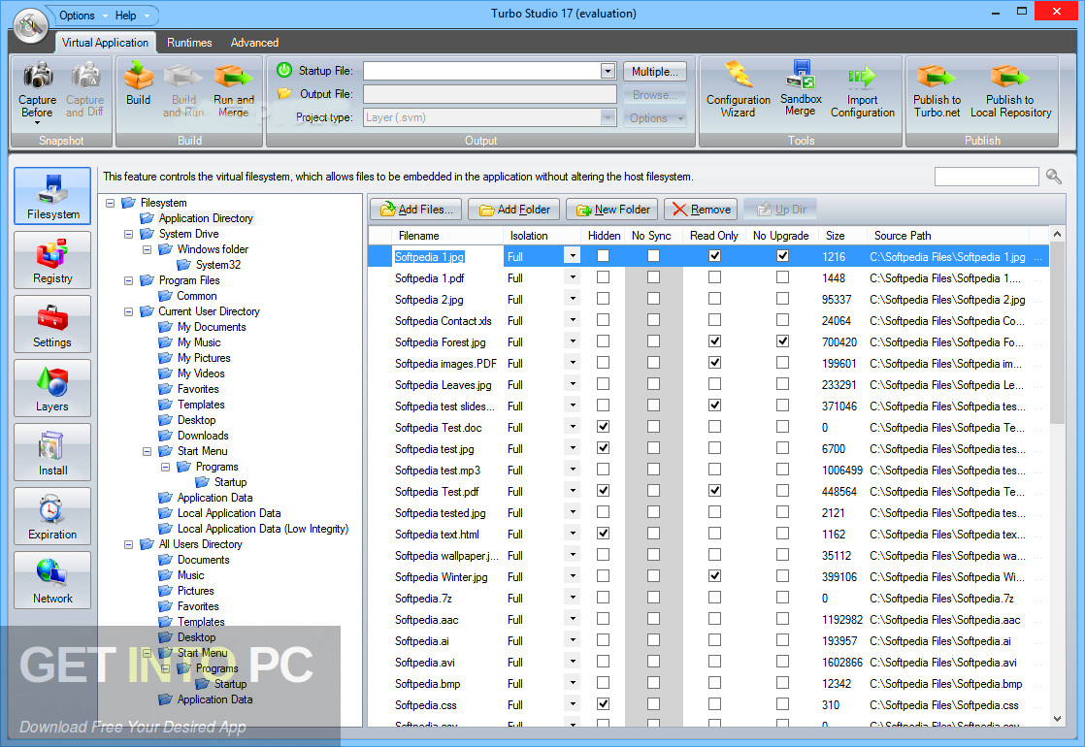This screenshot has height=747, width=1085.
Task: Click the Multiple... button
Action: (655, 71)
